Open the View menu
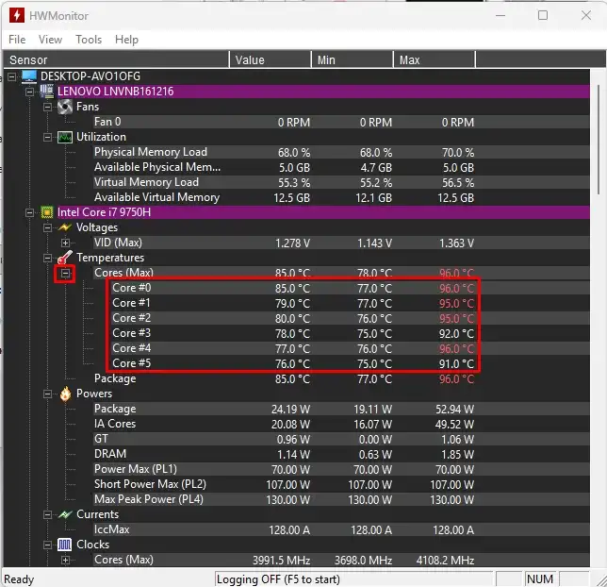Screen dimensions: 607x587 point(50,40)
